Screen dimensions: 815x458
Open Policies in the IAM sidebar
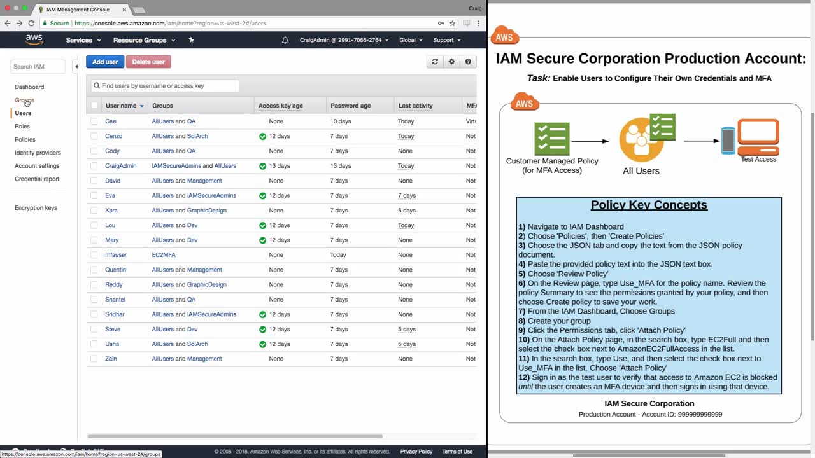click(25, 140)
